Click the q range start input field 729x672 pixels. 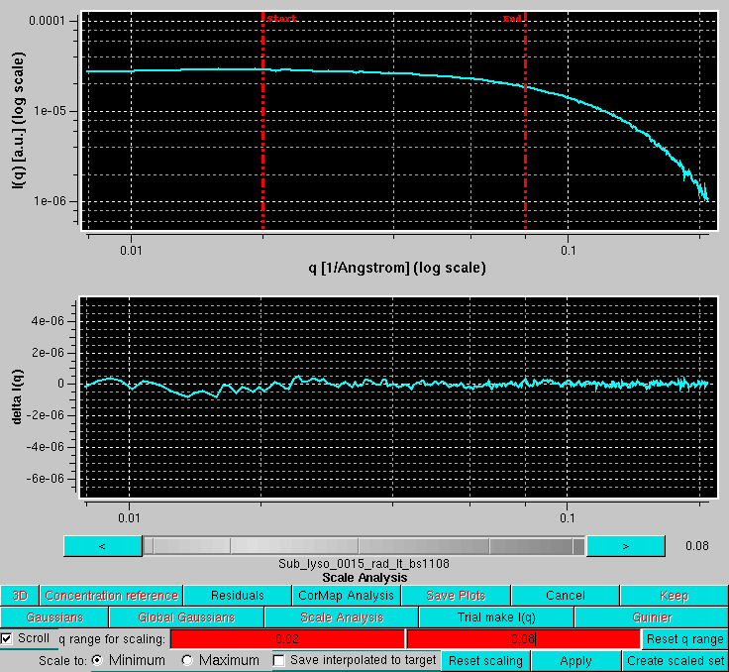287,639
